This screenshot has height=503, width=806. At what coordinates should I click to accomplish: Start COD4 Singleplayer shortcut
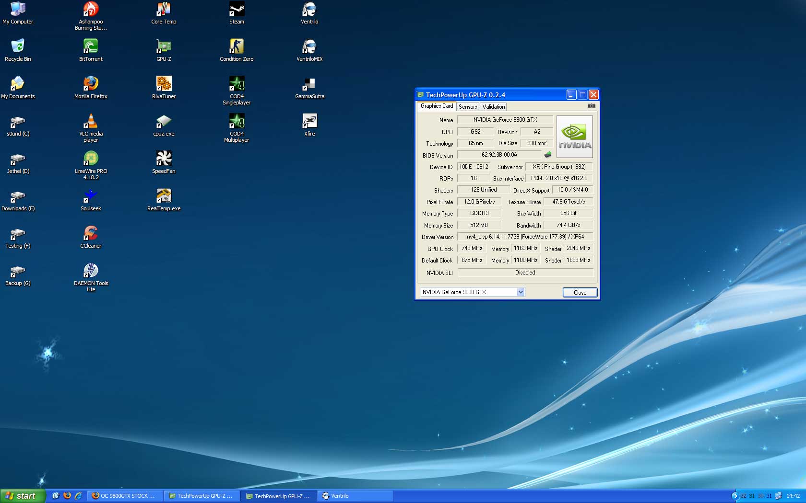(237, 91)
